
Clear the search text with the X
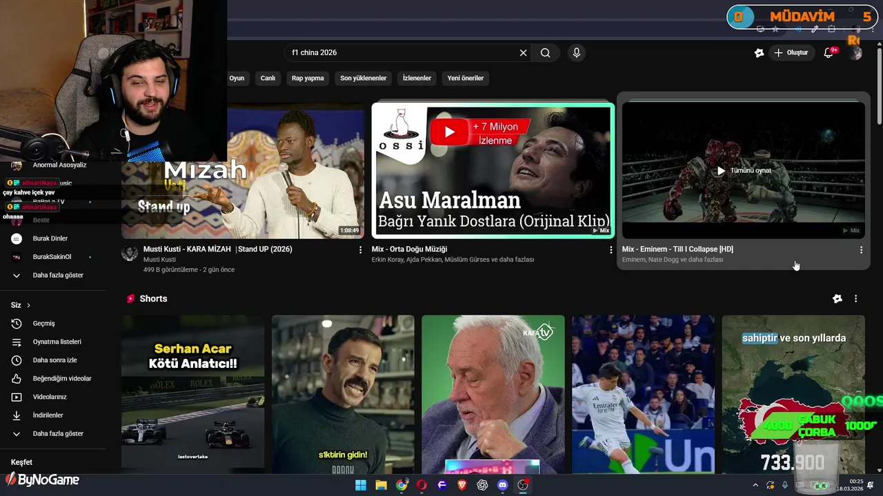[x=523, y=53]
